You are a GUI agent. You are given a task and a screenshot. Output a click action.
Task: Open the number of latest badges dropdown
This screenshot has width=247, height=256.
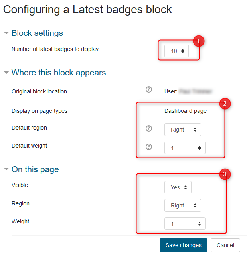click(177, 51)
